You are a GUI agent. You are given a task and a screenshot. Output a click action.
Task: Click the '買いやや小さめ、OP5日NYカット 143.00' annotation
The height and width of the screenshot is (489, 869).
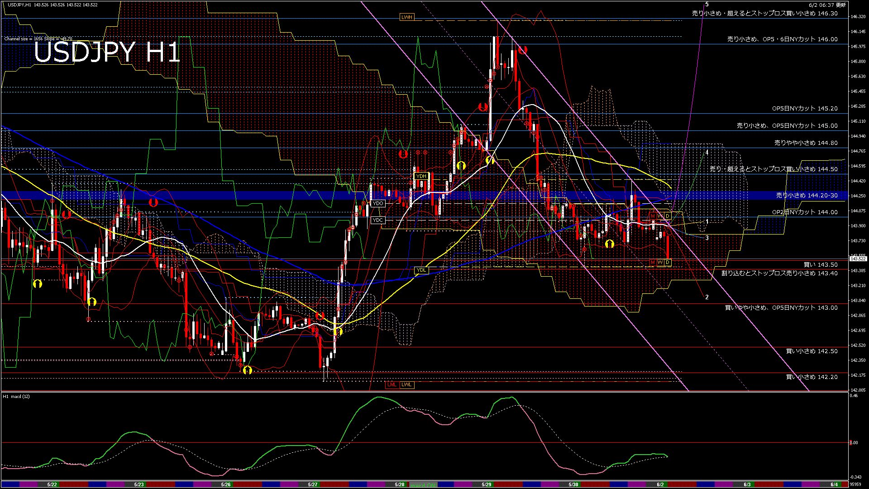781,308
